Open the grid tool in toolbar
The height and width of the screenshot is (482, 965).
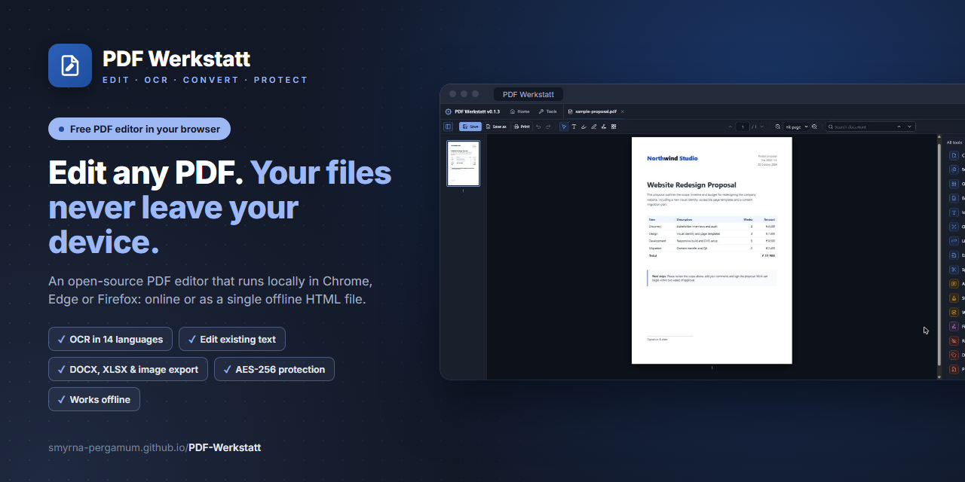pos(614,127)
